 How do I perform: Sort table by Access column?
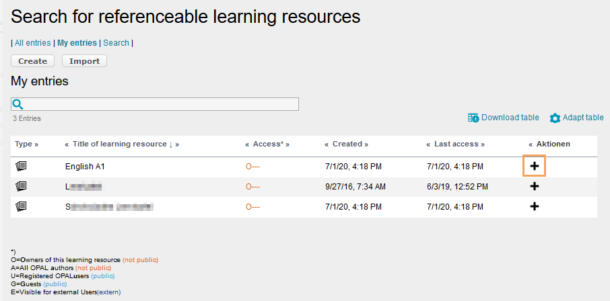[267, 144]
